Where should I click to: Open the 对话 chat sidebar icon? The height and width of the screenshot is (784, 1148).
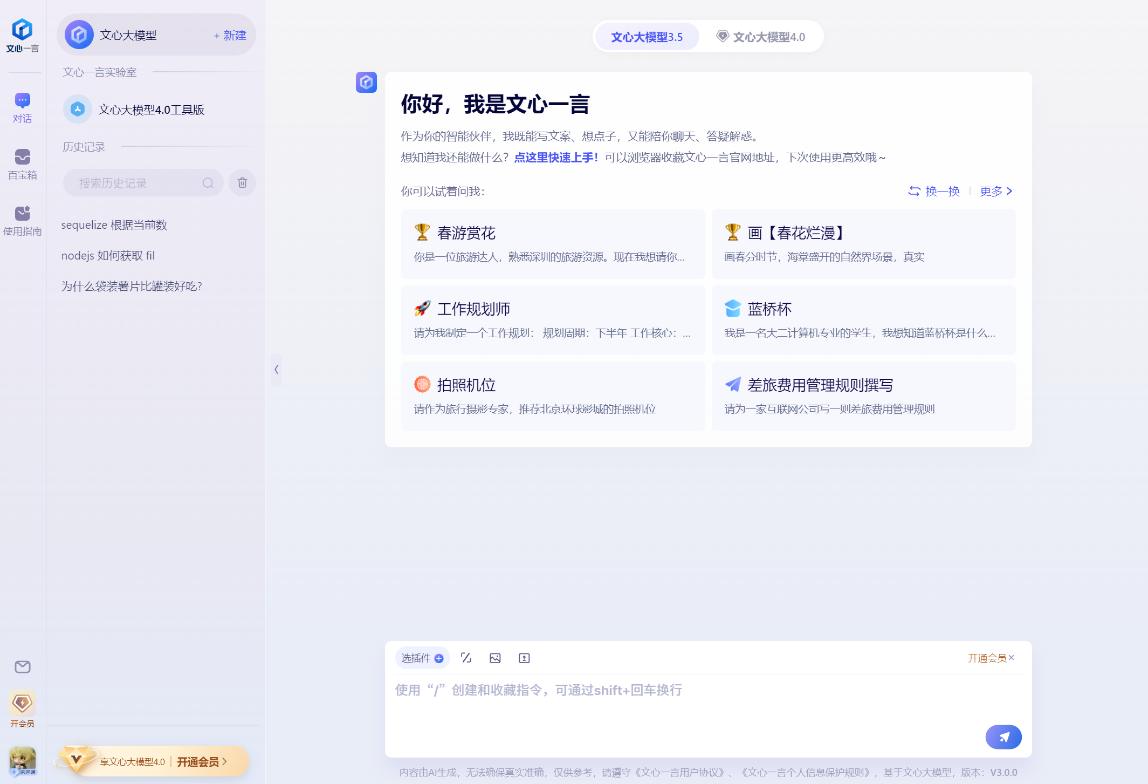pos(22,100)
